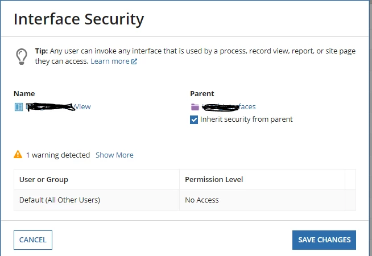
Task: Click Show More for warning details
Action: 114,155
